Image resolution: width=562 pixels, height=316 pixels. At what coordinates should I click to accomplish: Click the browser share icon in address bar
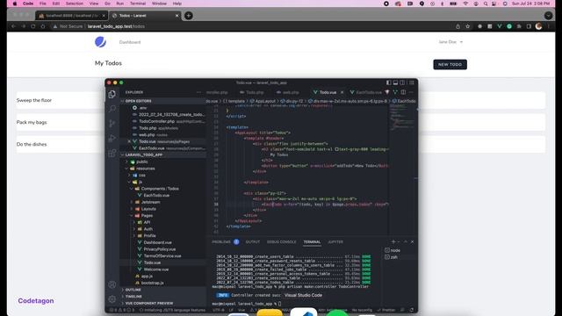pos(458,26)
